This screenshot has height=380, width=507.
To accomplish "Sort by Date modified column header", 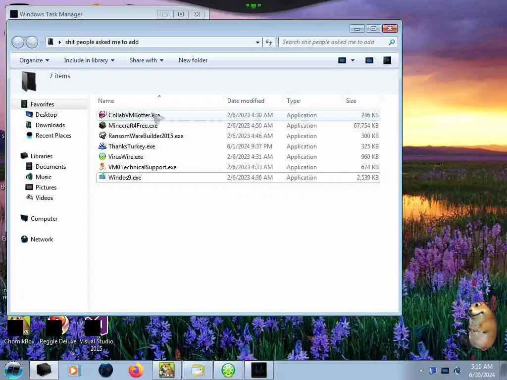I will click(x=246, y=101).
